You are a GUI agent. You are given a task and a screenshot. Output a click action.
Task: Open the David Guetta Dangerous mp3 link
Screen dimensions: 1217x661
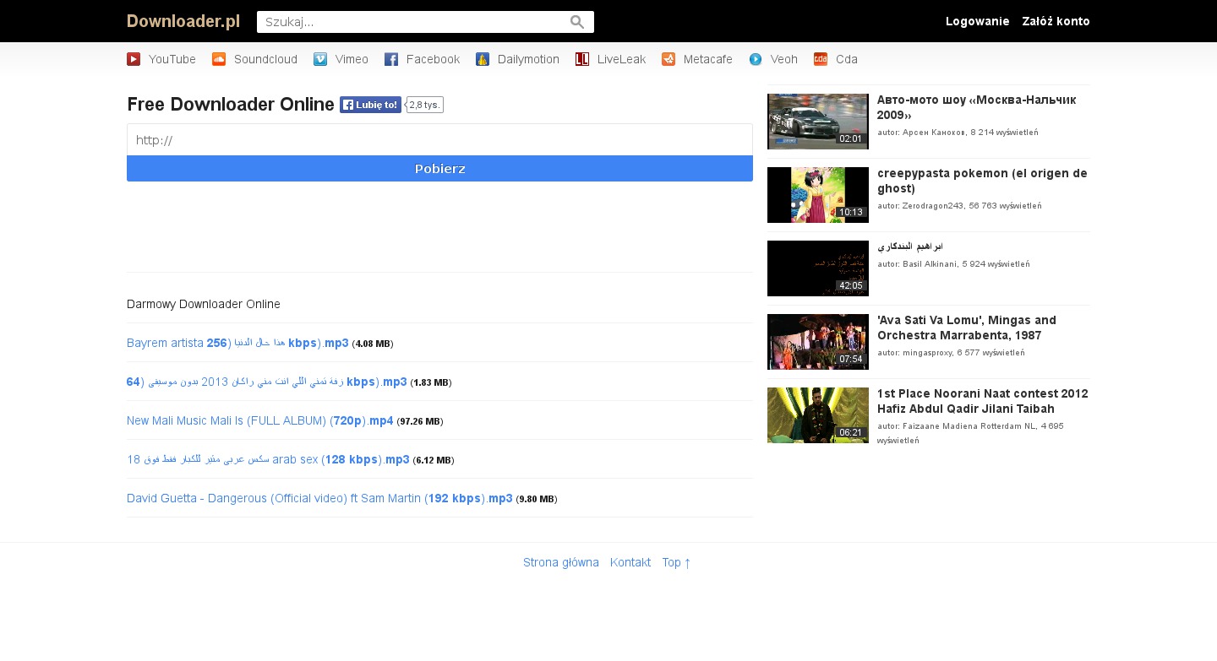point(319,498)
